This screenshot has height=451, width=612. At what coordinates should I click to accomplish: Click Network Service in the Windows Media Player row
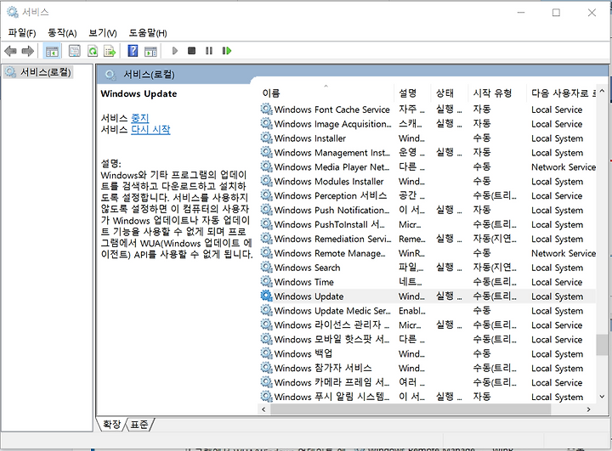click(564, 167)
